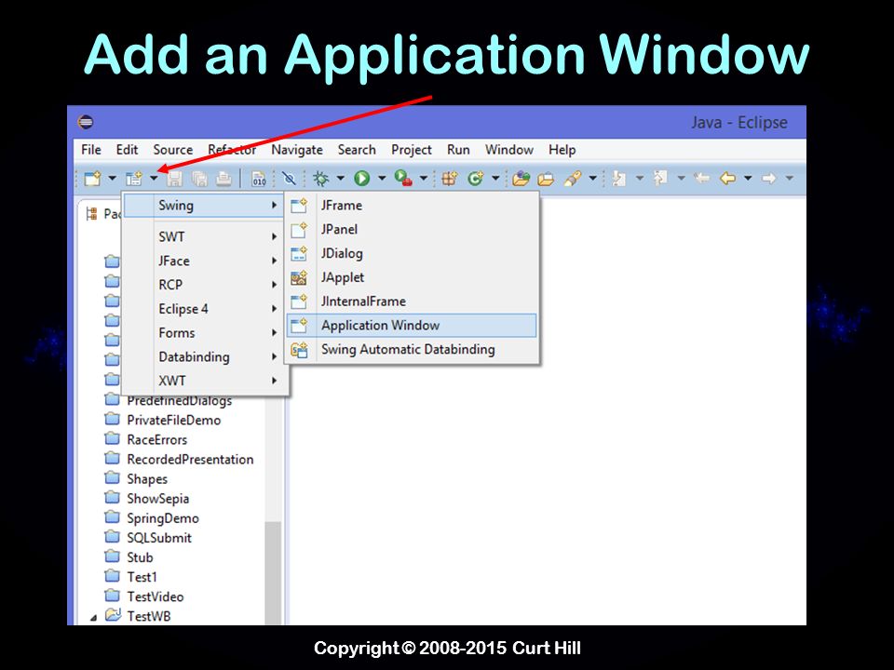Screen dimensions: 894x670
Task: Click the Debug bug icon
Action: point(321,179)
